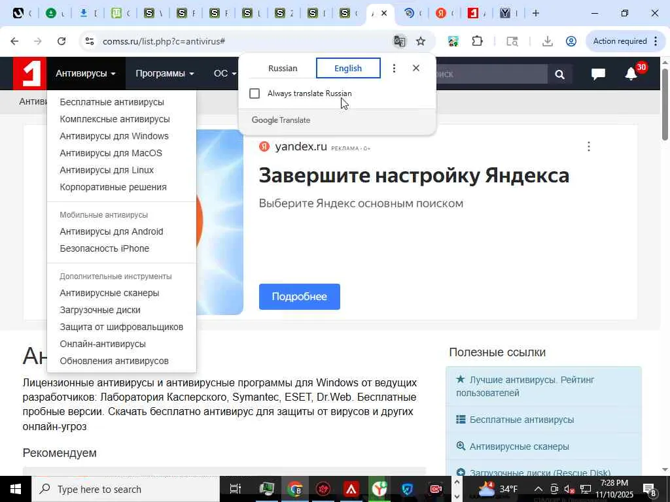Reload the page
The width and height of the screenshot is (670, 502).
(62, 41)
